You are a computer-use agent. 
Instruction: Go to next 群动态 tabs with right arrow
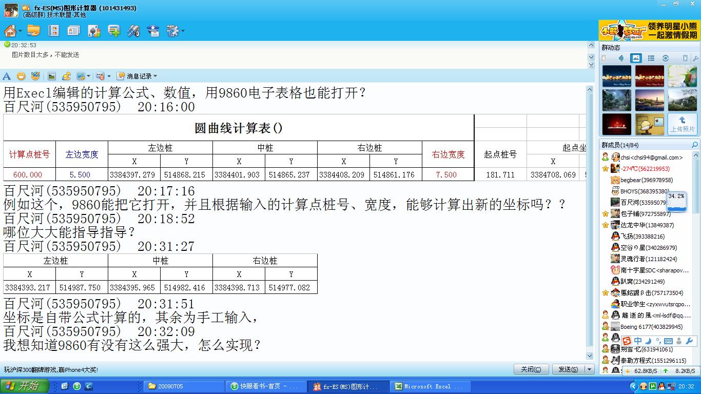[x=684, y=58]
